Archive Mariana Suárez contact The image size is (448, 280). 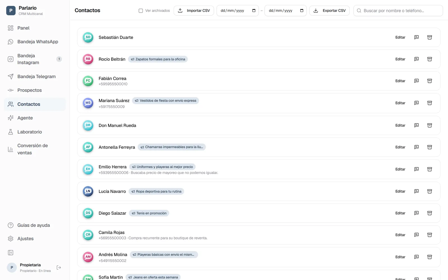[430, 103]
